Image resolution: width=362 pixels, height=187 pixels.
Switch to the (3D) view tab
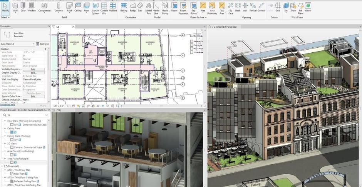tap(59, 110)
